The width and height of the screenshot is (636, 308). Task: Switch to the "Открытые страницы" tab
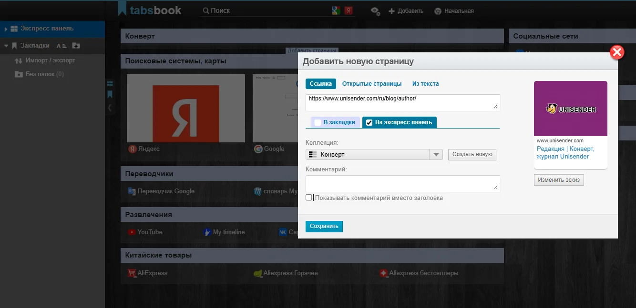click(372, 84)
